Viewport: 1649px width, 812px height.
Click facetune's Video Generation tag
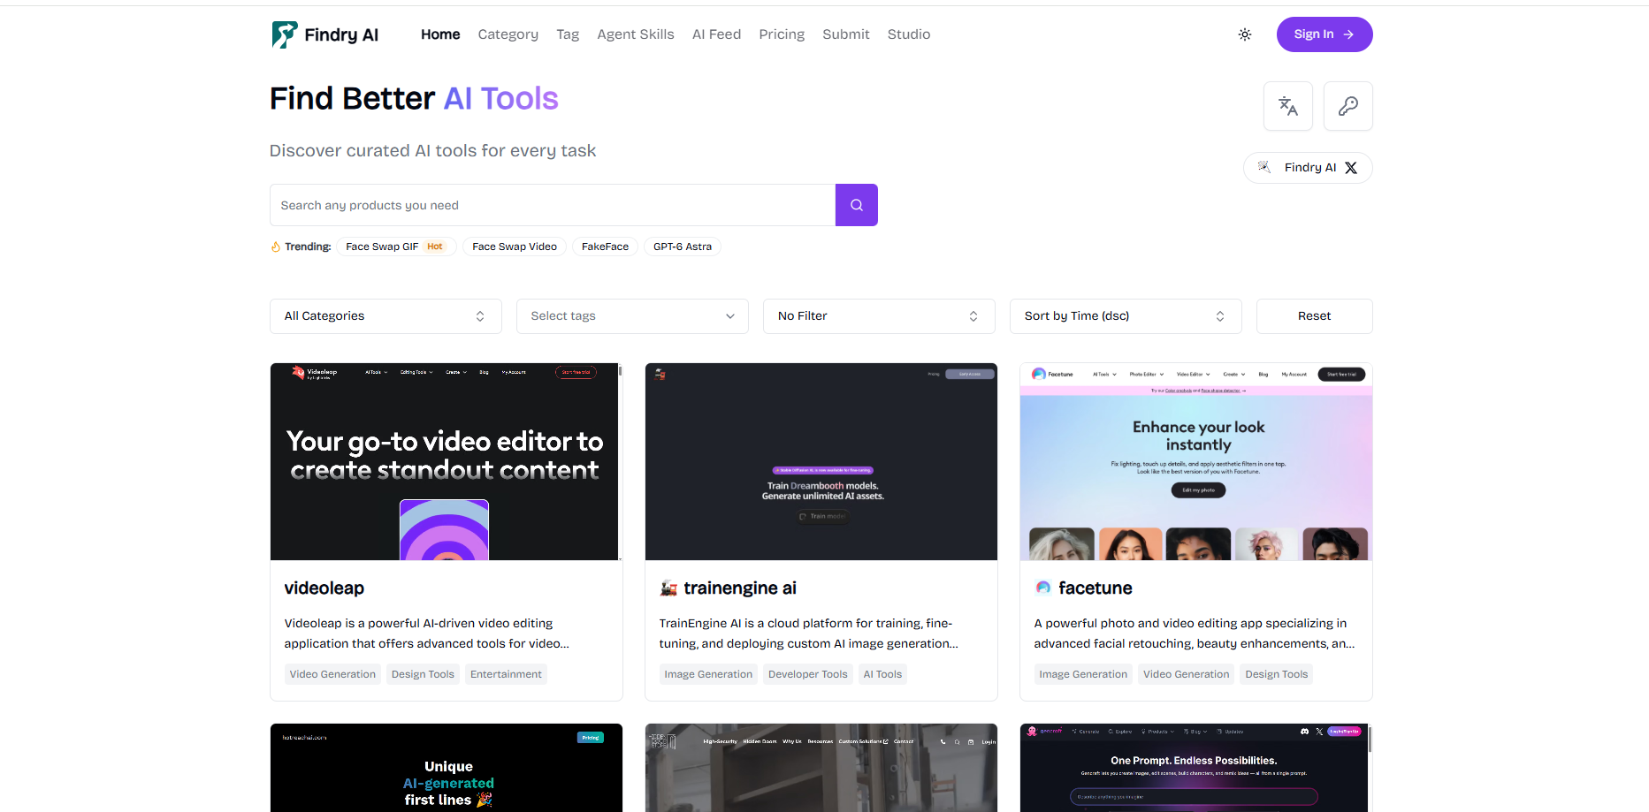point(1187,674)
